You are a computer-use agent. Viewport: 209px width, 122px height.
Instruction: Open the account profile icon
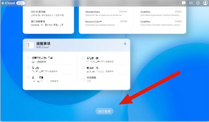(205, 3)
